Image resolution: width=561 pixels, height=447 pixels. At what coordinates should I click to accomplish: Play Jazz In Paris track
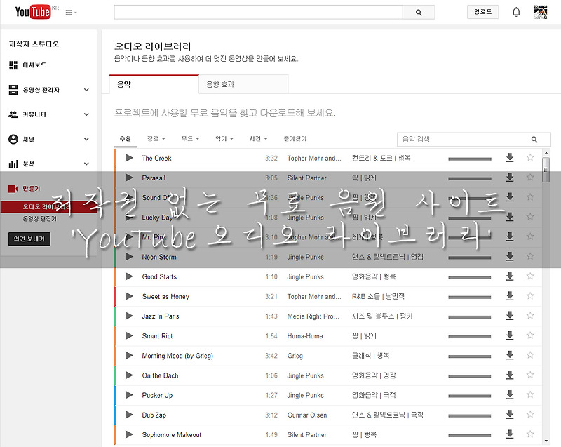129,316
